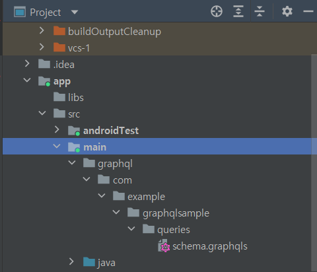
Task: Select the libs folder label
Action: coord(76,97)
